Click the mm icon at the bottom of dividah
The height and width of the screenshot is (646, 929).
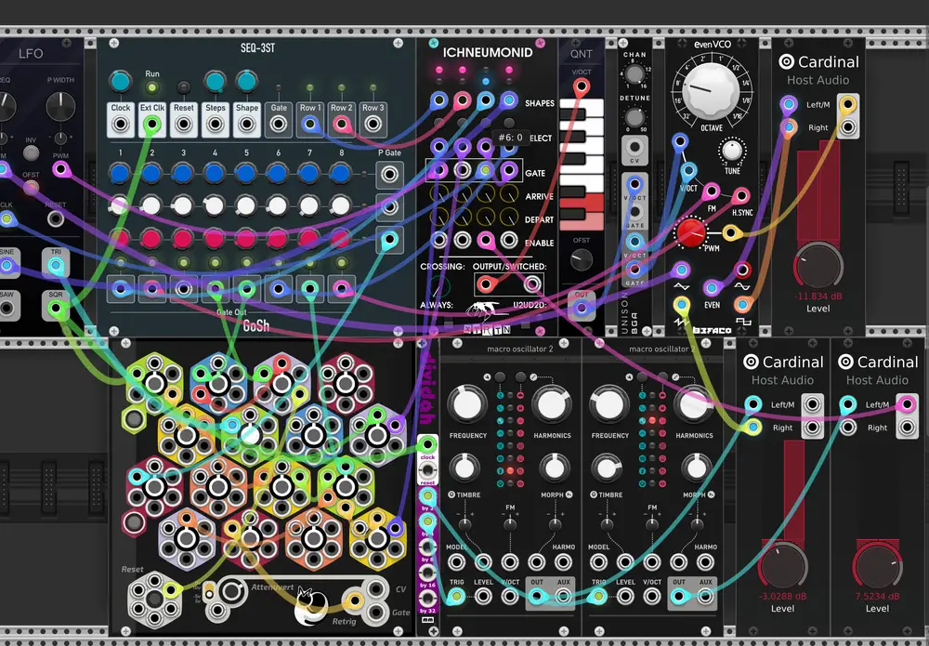[427, 622]
